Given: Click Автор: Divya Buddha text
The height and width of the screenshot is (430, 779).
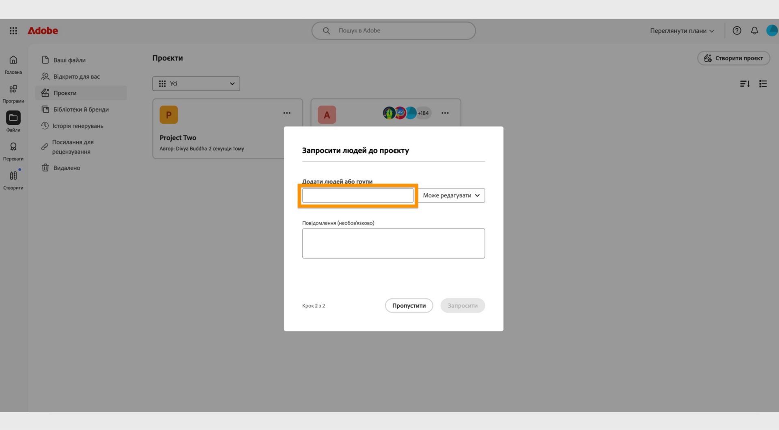Looking at the screenshot, I should [183, 149].
